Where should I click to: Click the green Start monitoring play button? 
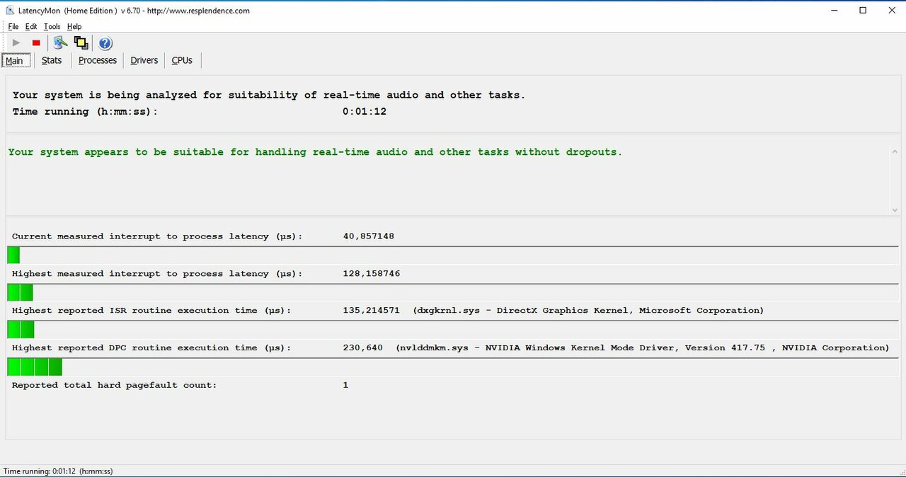(x=16, y=43)
